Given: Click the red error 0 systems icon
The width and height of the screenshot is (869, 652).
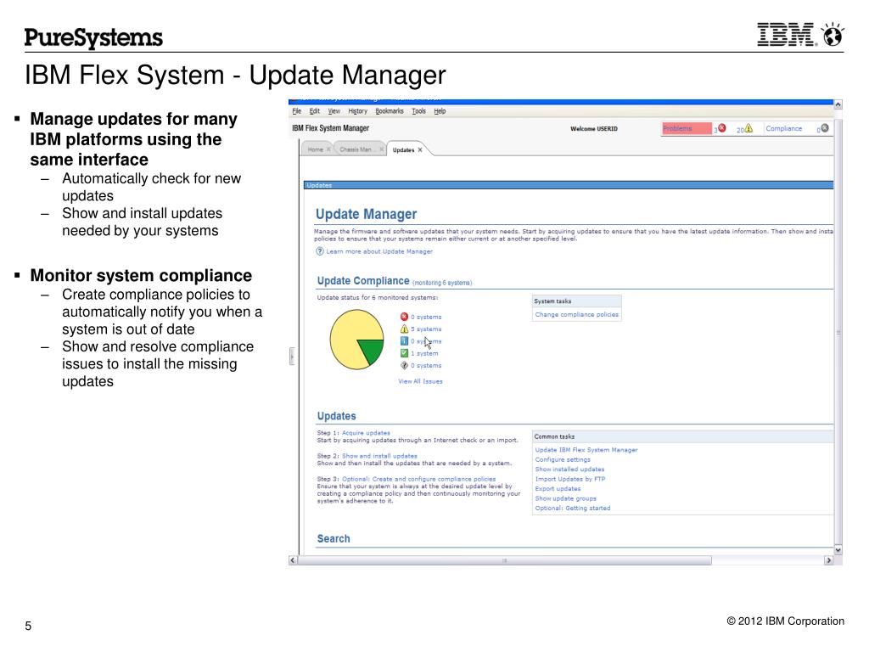Looking at the screenshot, I should [x=404, y=317].
